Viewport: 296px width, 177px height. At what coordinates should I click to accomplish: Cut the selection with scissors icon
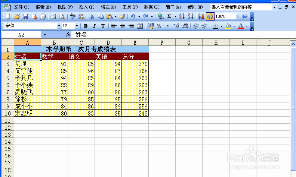92,16
